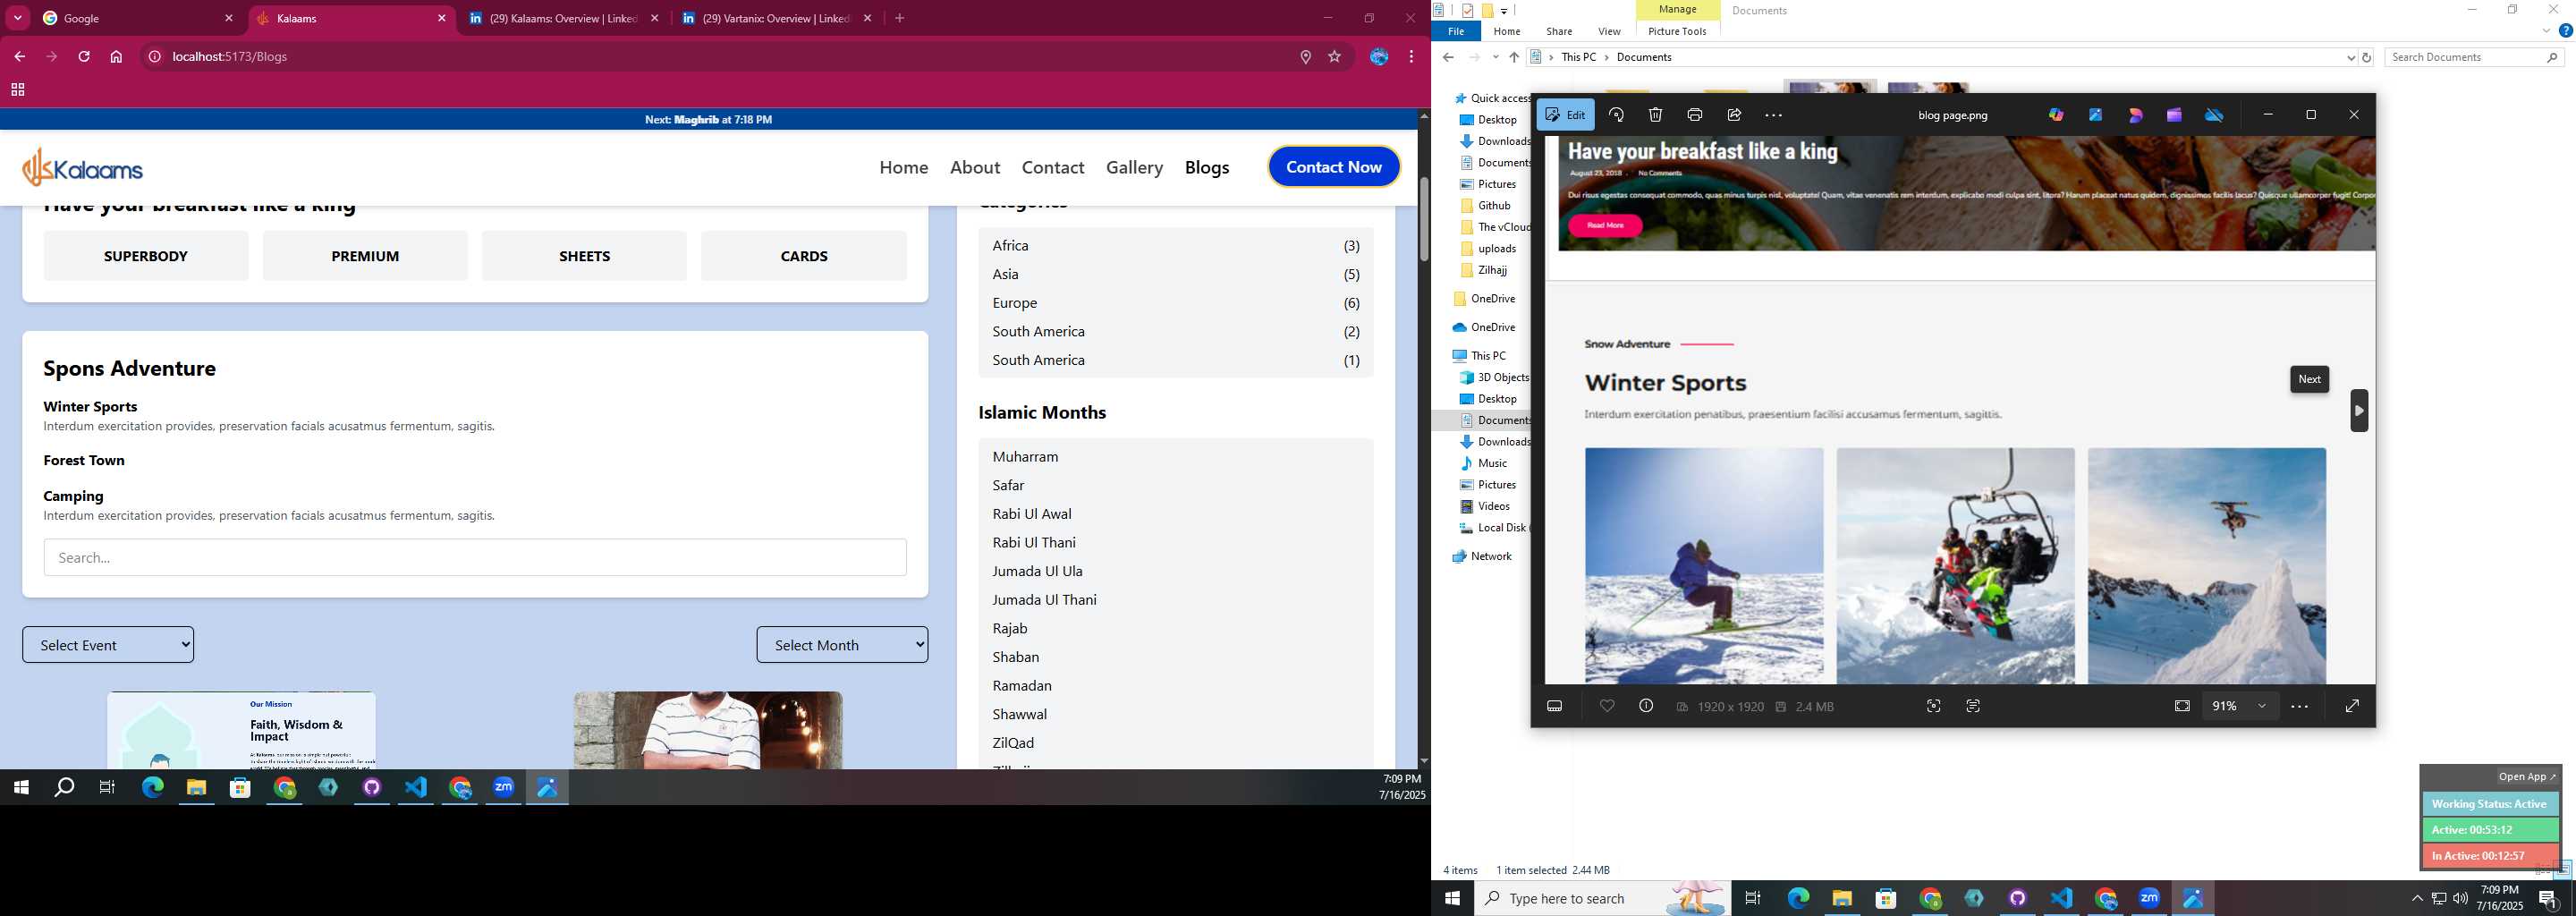Screen dimensions: 2576x916
Task: Bookmark this page with the star icon
Action: [x=1334, y=57]
